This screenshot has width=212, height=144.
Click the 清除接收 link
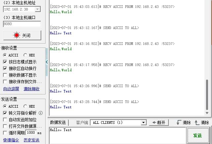(x=31, y=89)
